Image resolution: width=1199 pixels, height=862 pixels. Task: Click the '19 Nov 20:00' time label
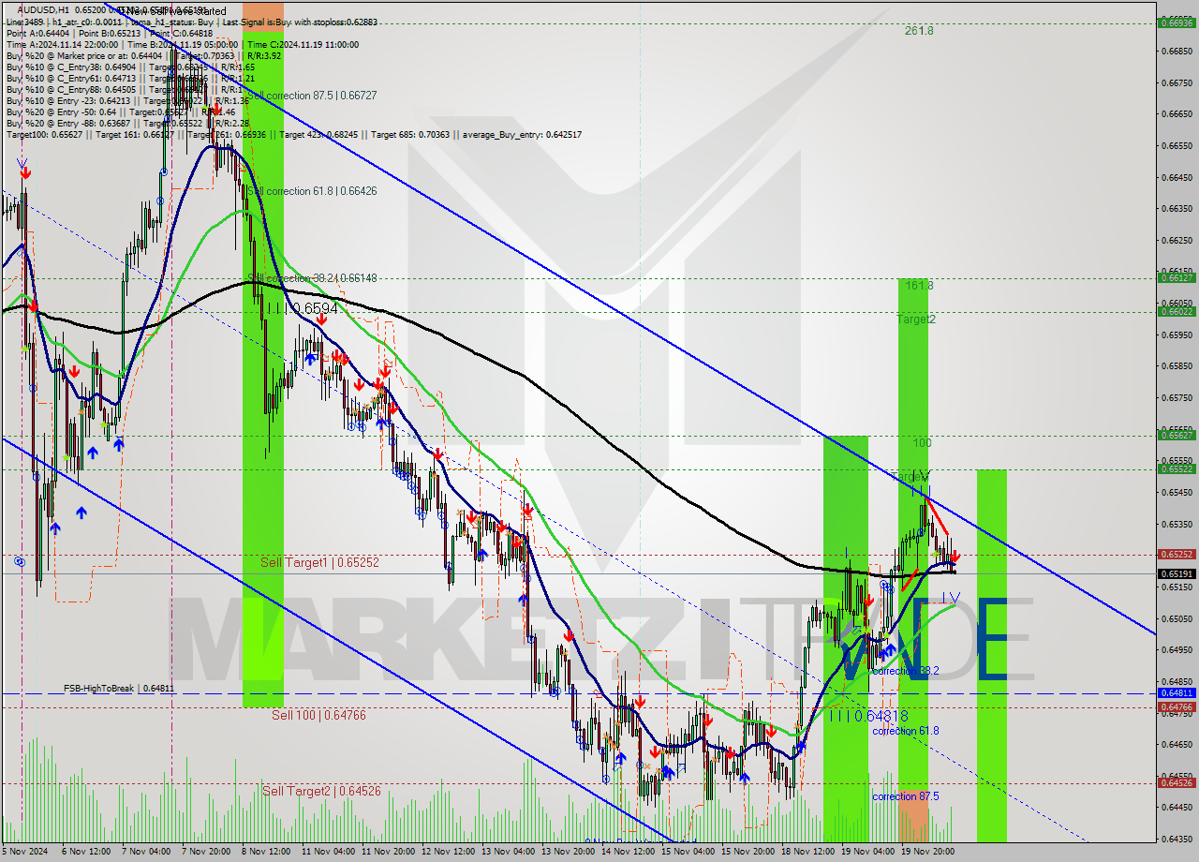click(x=929, y=852)
